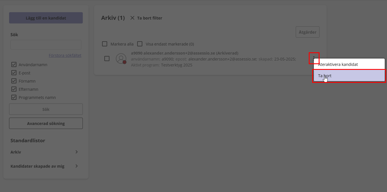Select Ta bort in context menu
The image size is (387, 192).
(x=349, y=76)
